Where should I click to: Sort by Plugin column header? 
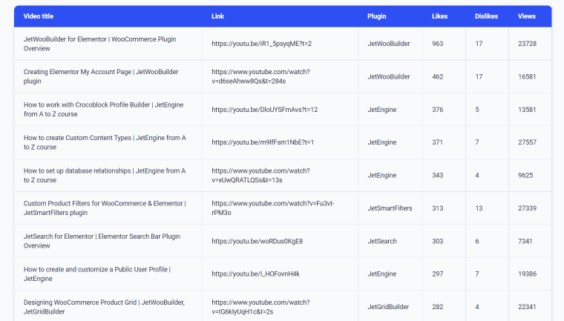point(376,16)
